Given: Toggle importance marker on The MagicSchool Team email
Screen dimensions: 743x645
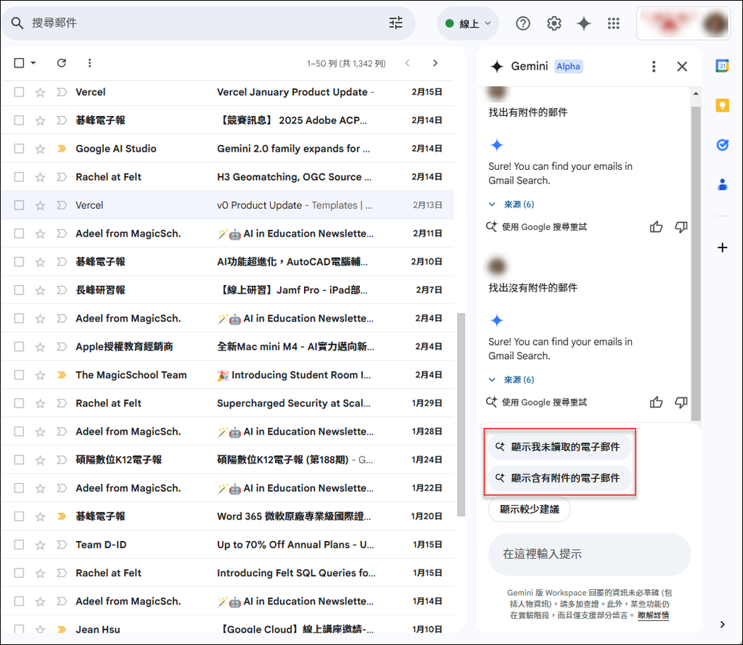Looking at the screenshot, I should point(62,375).
